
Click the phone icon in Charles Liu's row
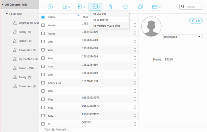point(135,83)
